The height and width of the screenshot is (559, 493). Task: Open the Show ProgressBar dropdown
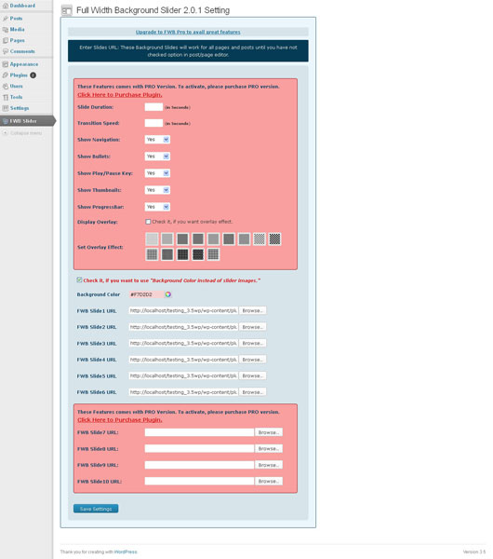click(x=157, y=207)
